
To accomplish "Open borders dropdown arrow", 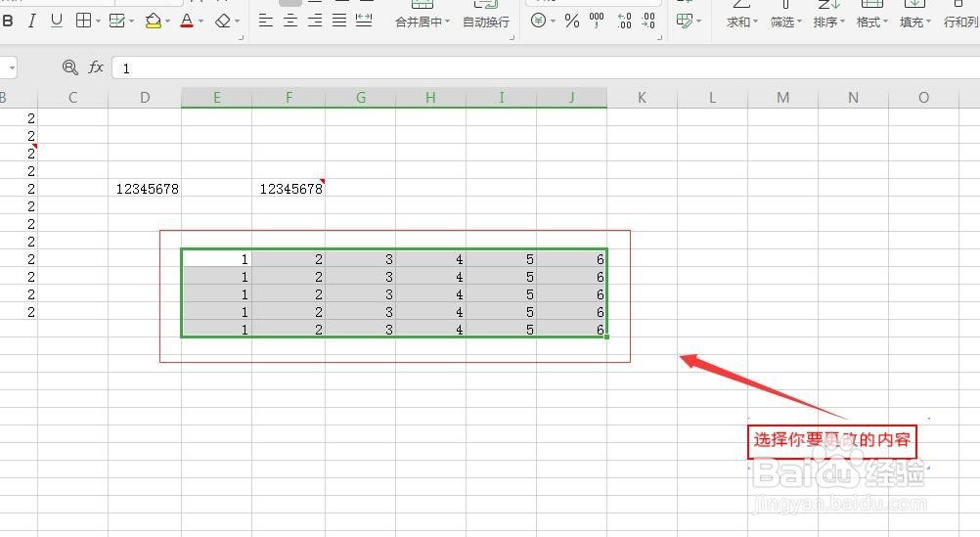I will click(x=98, y=22).
